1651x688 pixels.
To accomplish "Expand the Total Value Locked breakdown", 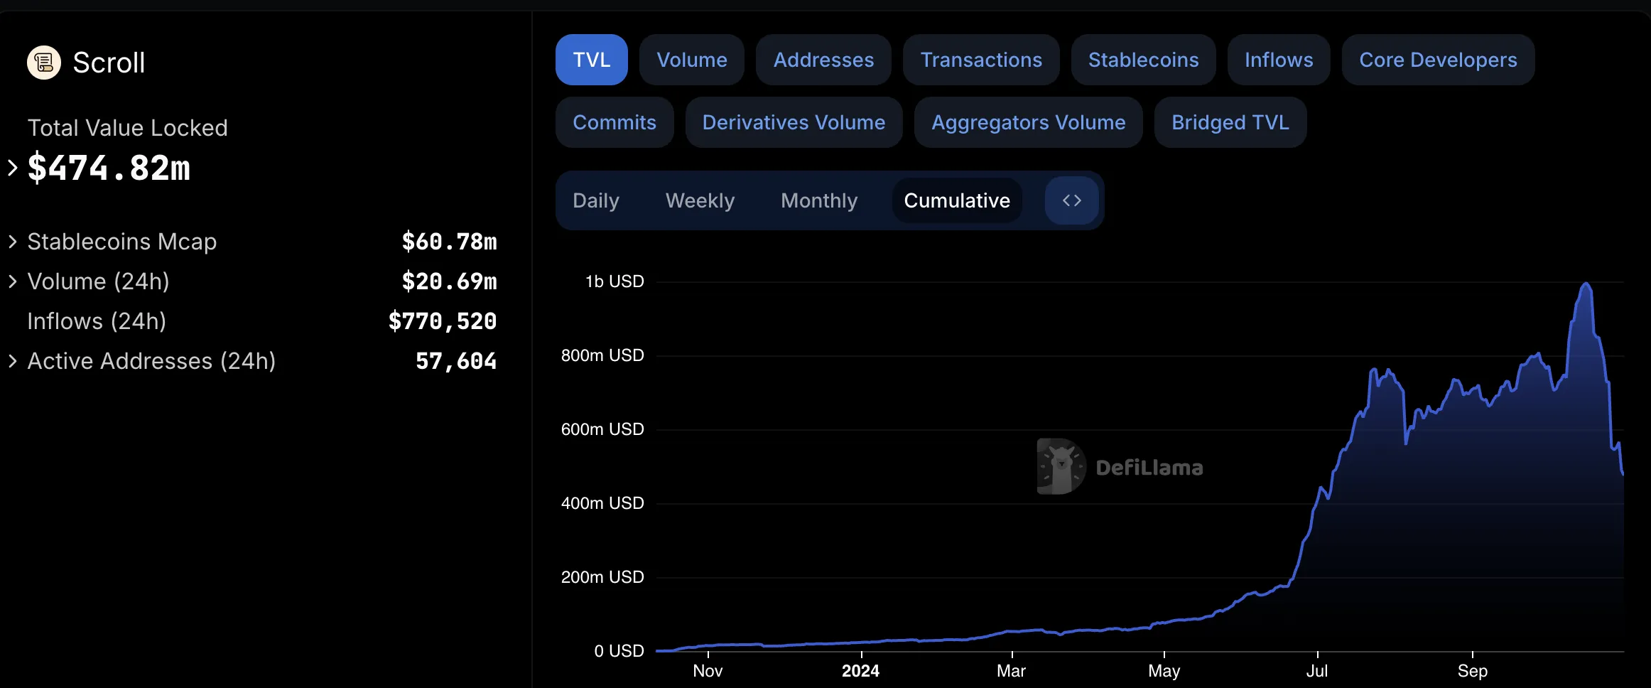I will click(x=12, y=168).
